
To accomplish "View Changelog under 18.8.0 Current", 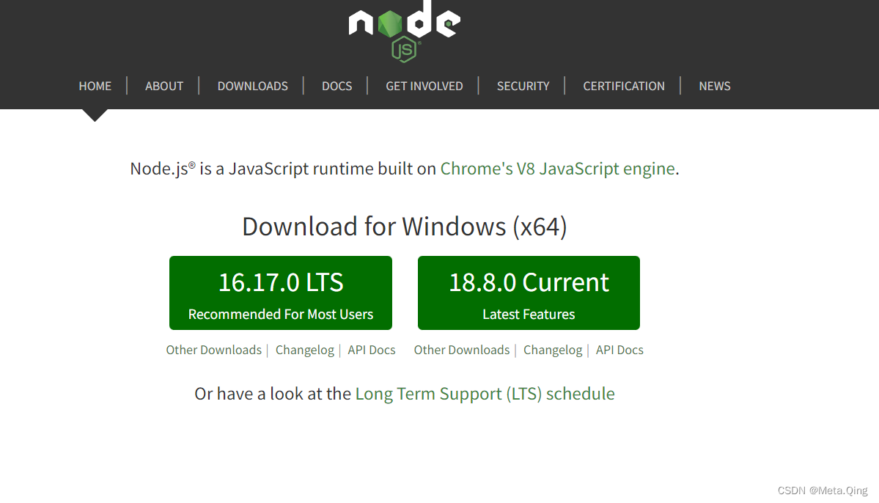I will tap(553, 350).
